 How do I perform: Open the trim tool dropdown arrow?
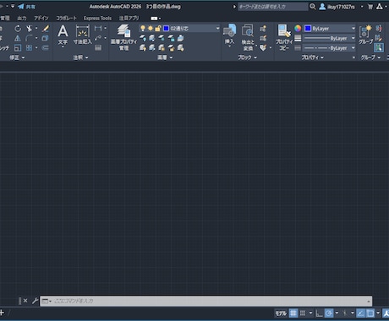click(x=36, y=29)
